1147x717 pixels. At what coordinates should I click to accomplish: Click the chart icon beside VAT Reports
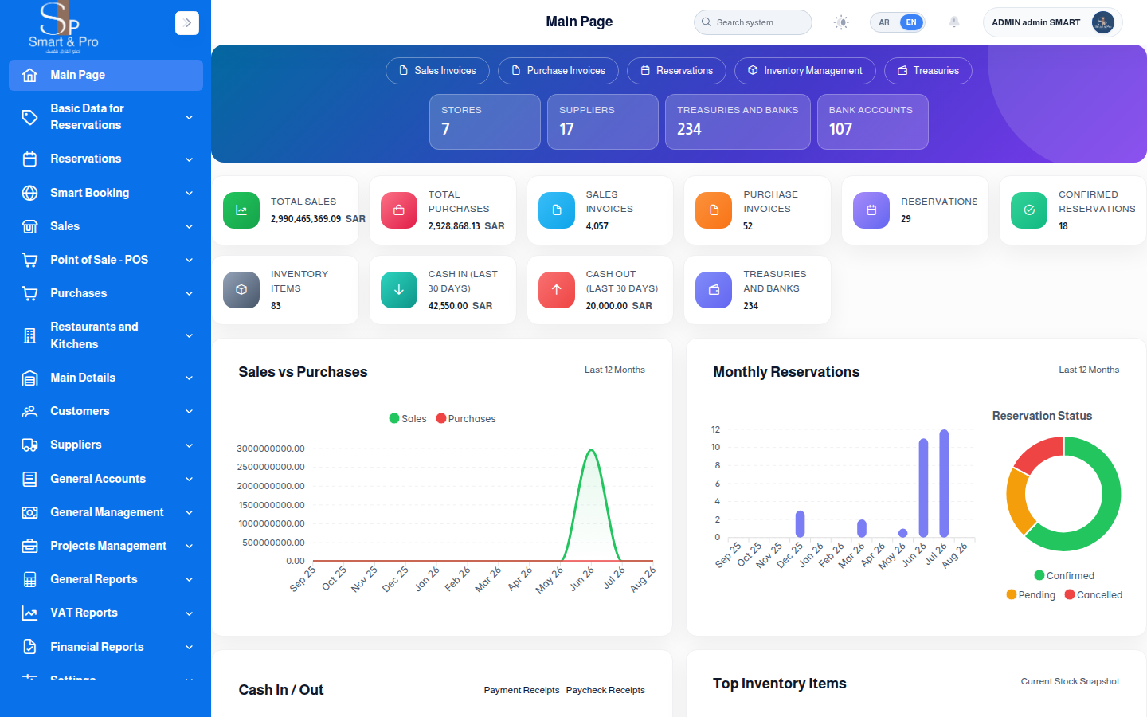click(29, 613)
